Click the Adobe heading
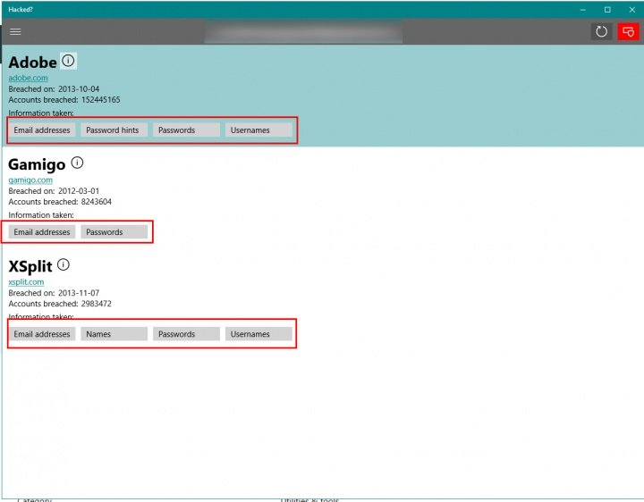Screen dimensions: 644x502 coord(32,63)
